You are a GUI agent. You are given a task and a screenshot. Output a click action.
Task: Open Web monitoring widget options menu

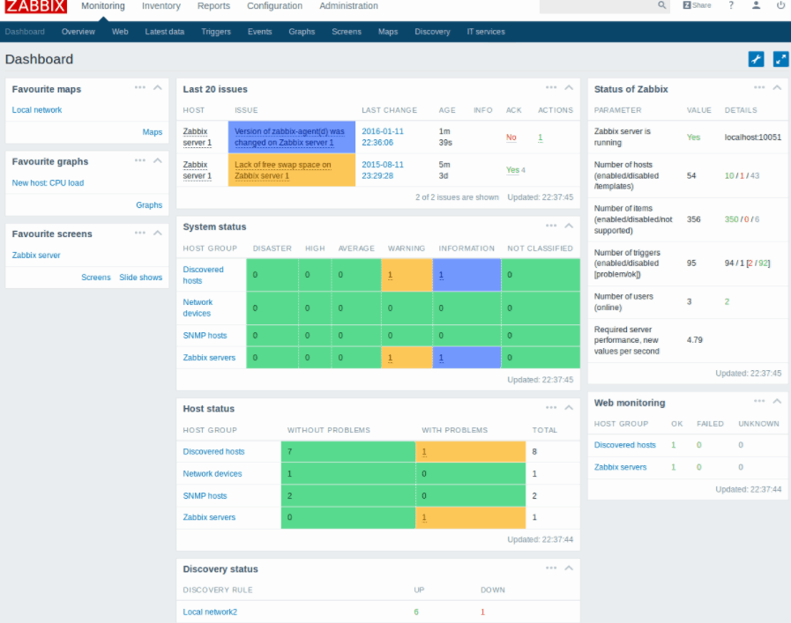point(759,401)
